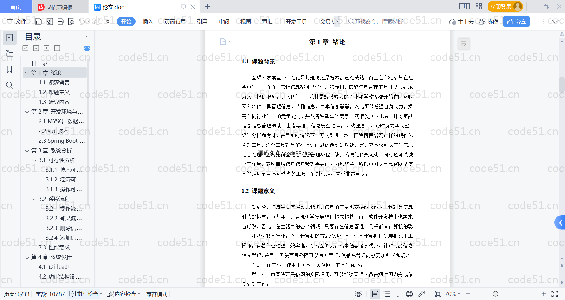Click the redo arrow icon

coord(97,21)
